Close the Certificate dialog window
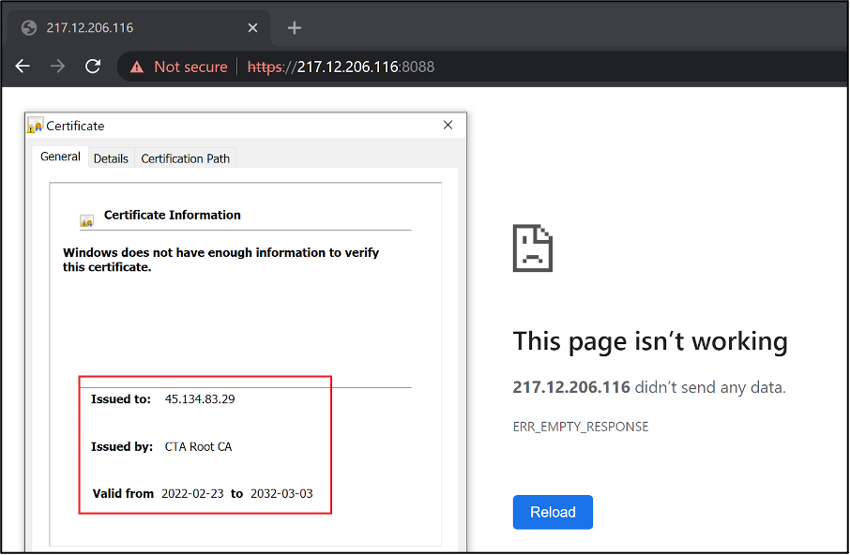The image size is (850, 555). [x=448, y=126]
